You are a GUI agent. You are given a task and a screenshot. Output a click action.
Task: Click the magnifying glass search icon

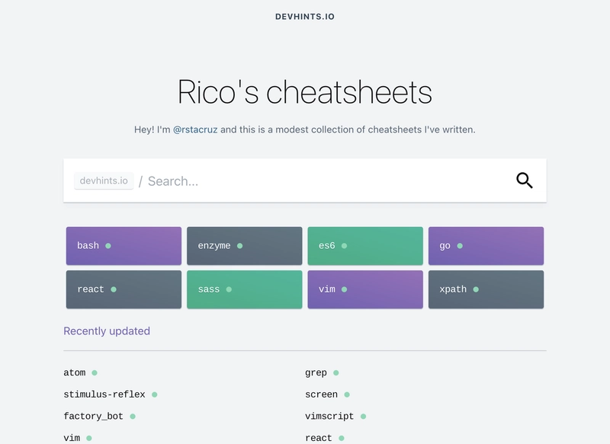pos(525,180)
